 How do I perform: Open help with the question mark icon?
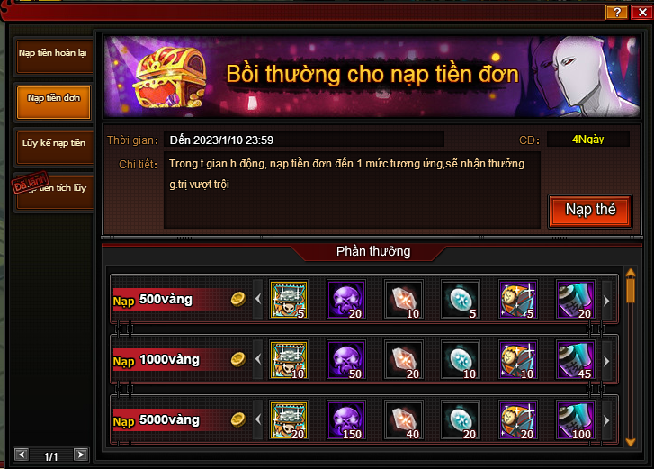coord(617,12)
